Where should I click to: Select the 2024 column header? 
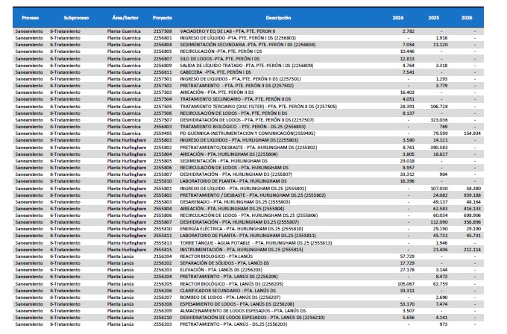[x=397, y=16]
